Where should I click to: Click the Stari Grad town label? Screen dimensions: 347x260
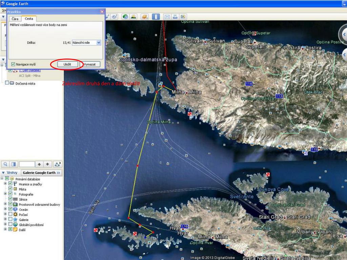pyautogui.click(x=298, y=217)
